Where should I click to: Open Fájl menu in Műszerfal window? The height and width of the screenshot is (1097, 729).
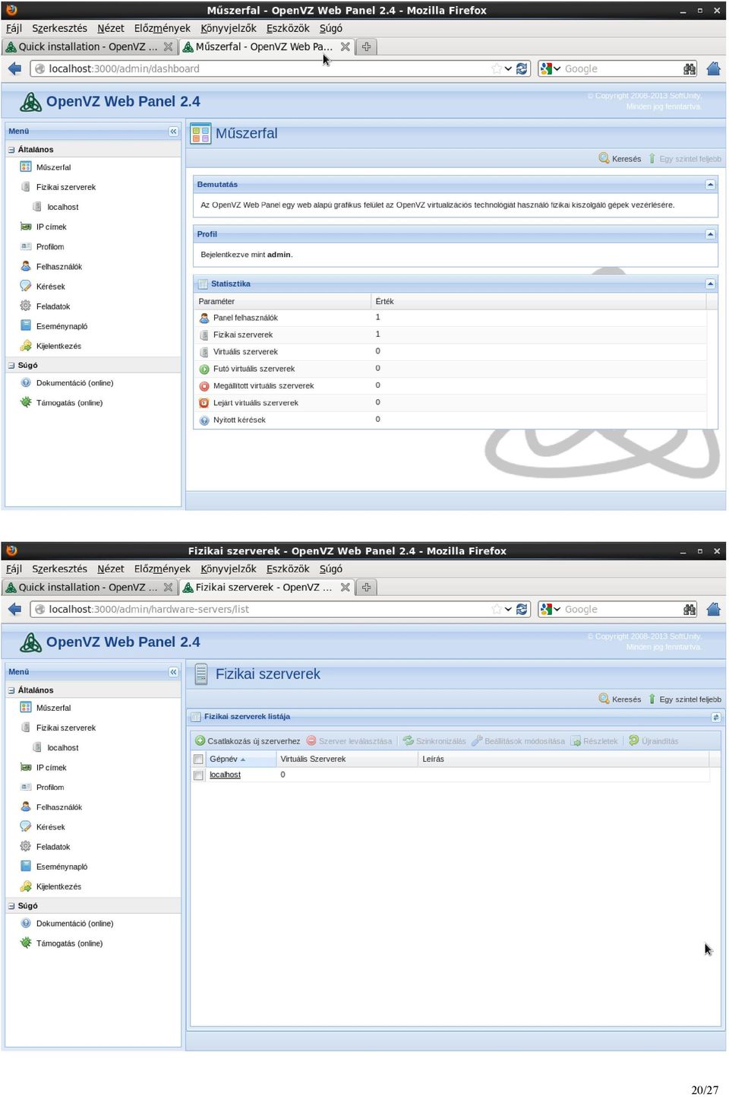pyautogui.click(x=14, y=28)
